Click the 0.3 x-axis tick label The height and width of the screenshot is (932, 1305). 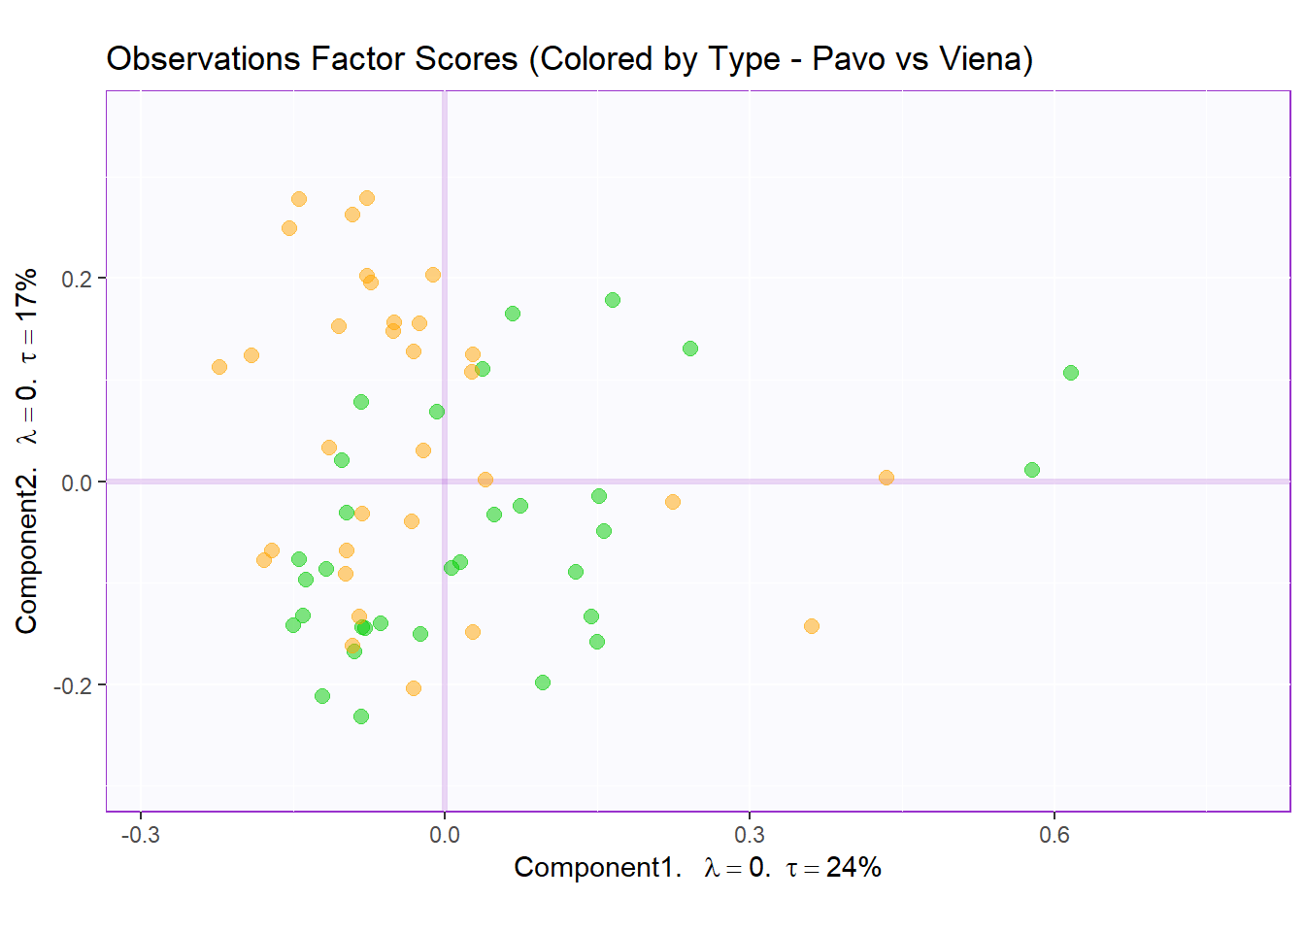click(x=749, y=835)
